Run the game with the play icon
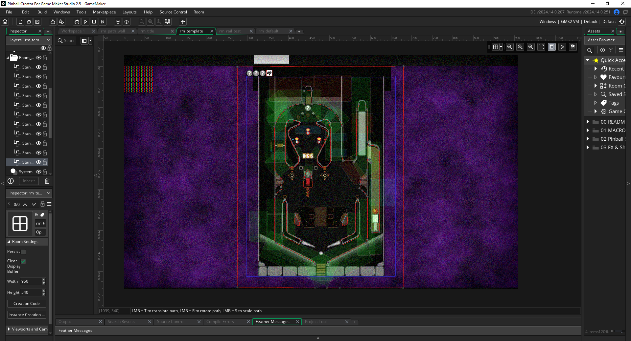 coord(85,22)
